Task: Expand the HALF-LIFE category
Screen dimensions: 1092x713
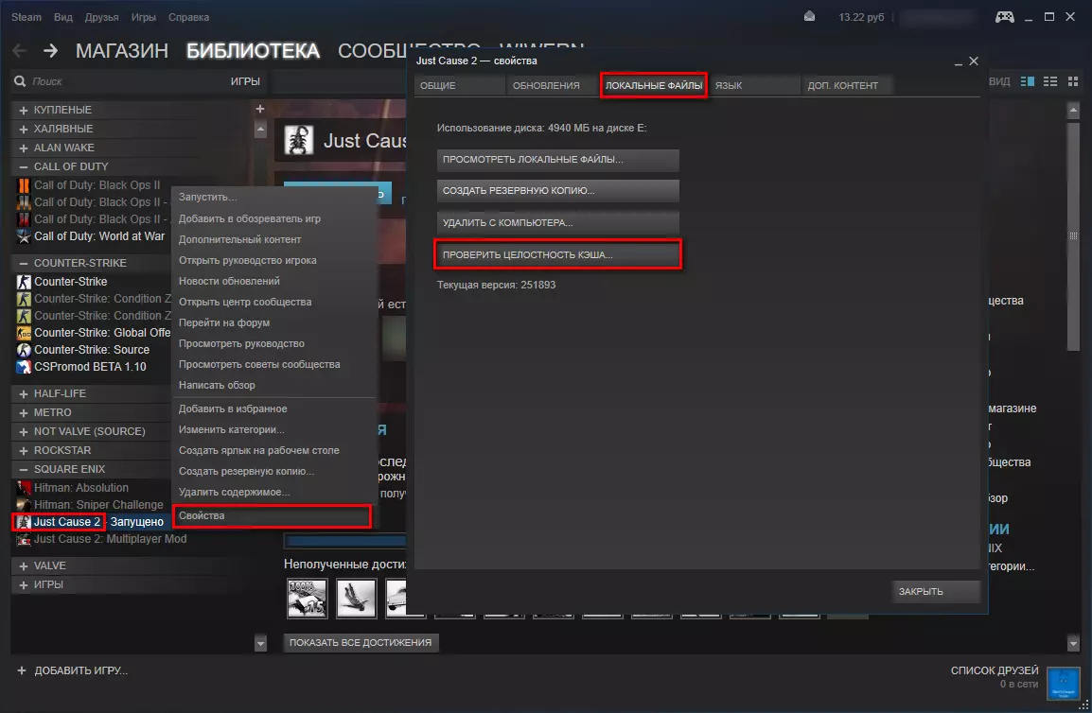Action: point(24,394)
